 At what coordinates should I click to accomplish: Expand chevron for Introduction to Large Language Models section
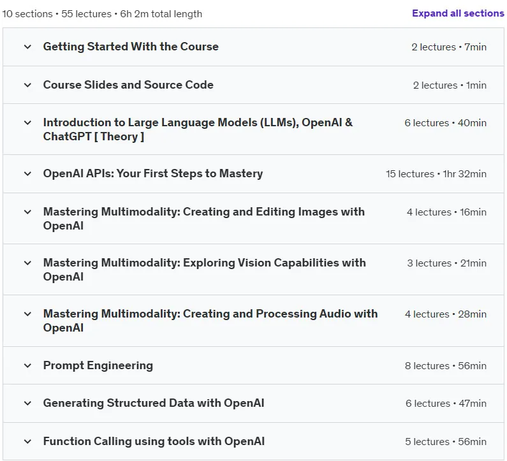pyautogui.click(x=28, y=123)
